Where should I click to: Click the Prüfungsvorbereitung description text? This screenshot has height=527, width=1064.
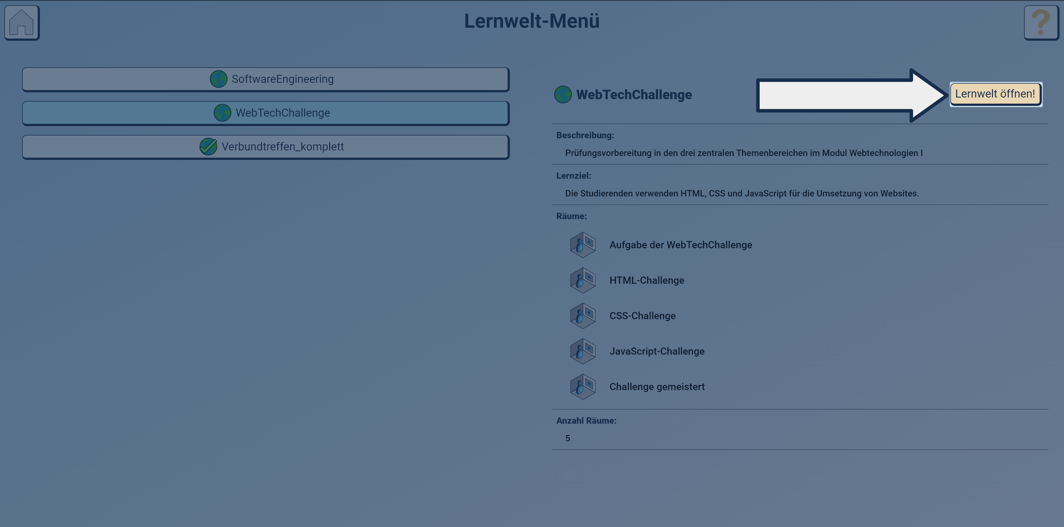(744, 153)
